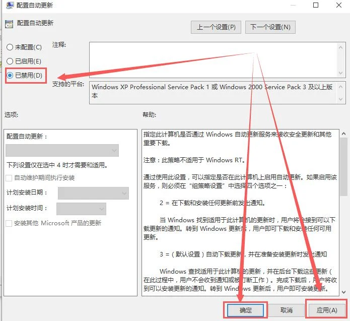This screenshot has width=350, height=321.
Task: Toggle 安装其他 Microsoft 产品的更新 checkbox
Action: pos(9,223)
